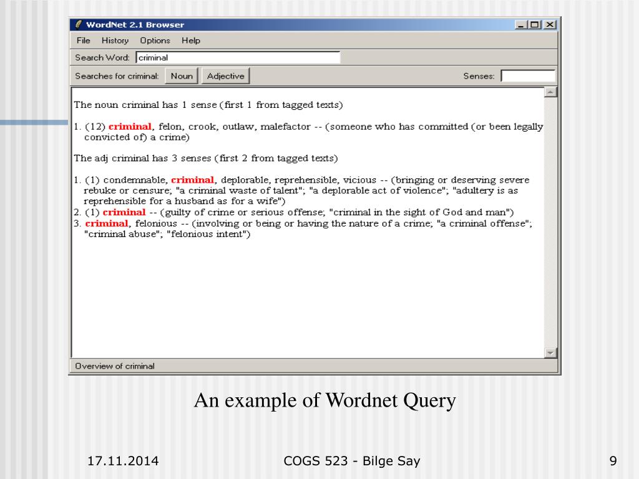
Task: Click the Search Word input field
Action: point(238,57)
